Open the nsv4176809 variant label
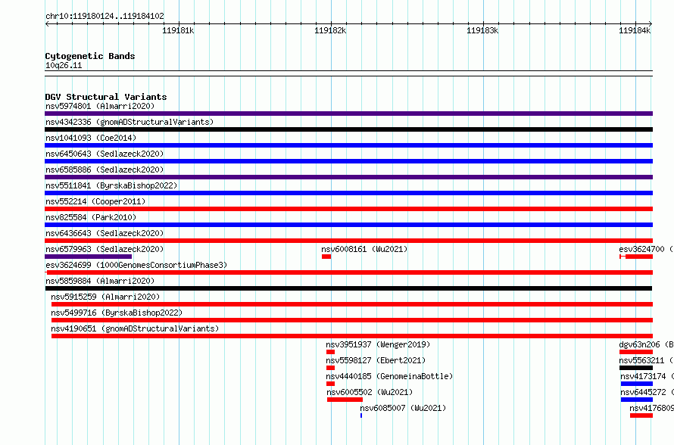The image size is (674, 445). click(x=651, y=408)
